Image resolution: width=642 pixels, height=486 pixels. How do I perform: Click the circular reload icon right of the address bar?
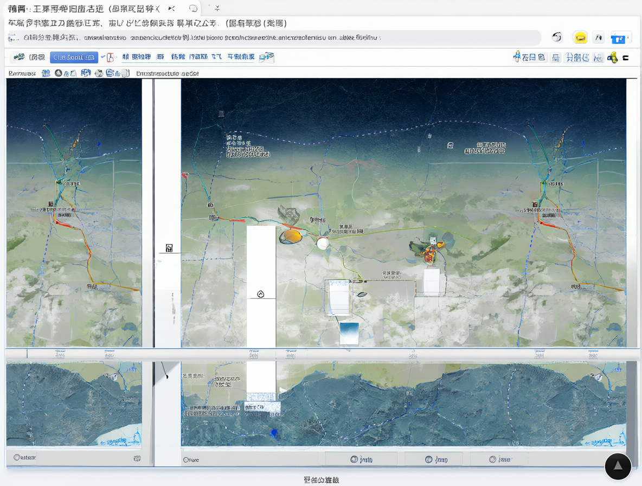557,37
